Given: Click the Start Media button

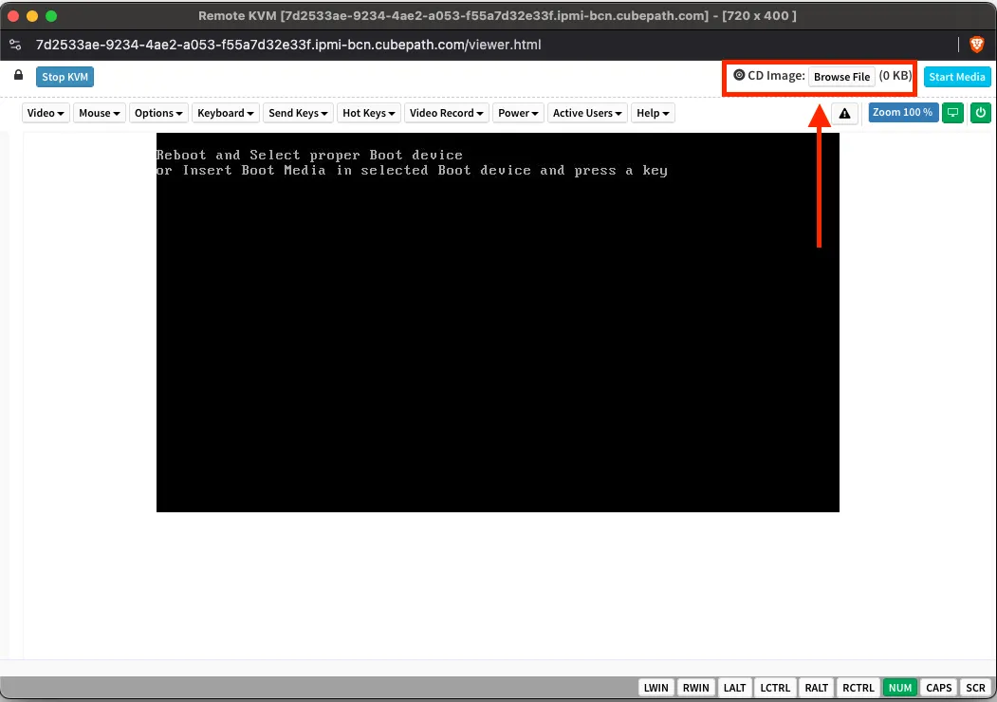Looking at the screenshot, I should click(956, 77).
